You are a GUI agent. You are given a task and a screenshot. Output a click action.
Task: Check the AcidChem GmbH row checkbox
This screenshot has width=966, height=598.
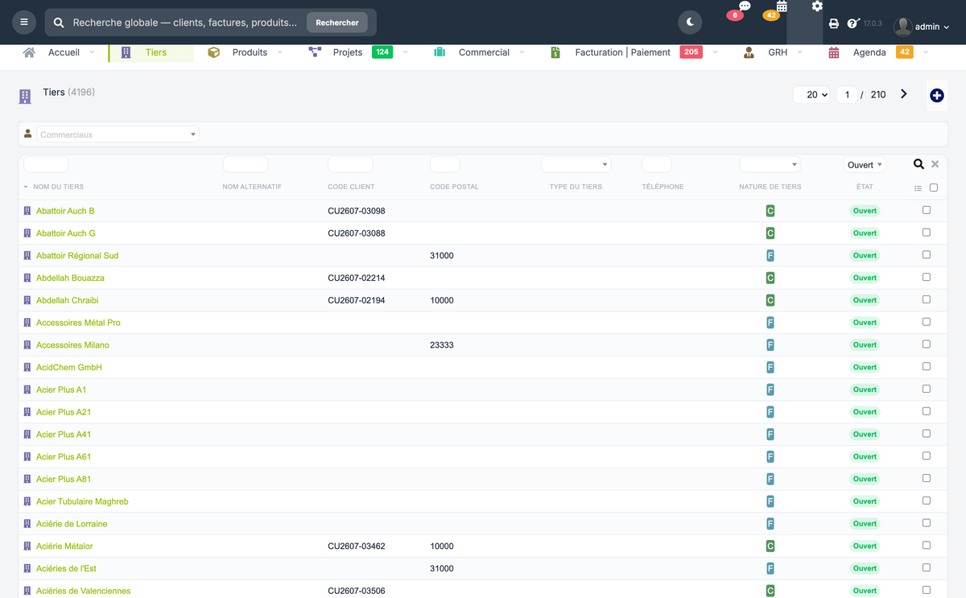point(927,367)
